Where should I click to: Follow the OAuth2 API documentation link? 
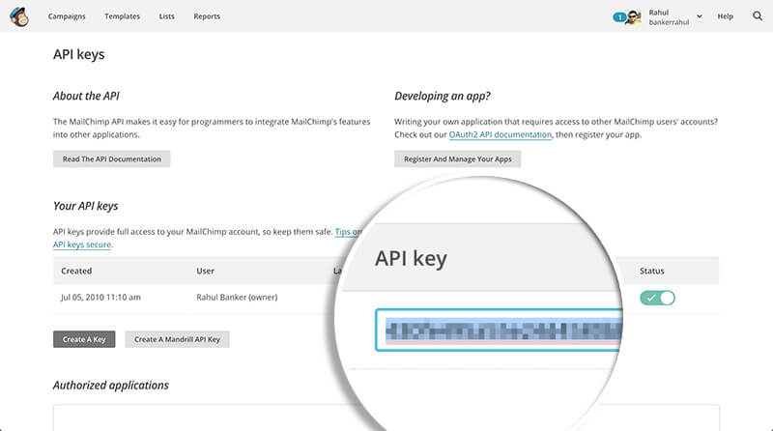click(500, 134)
